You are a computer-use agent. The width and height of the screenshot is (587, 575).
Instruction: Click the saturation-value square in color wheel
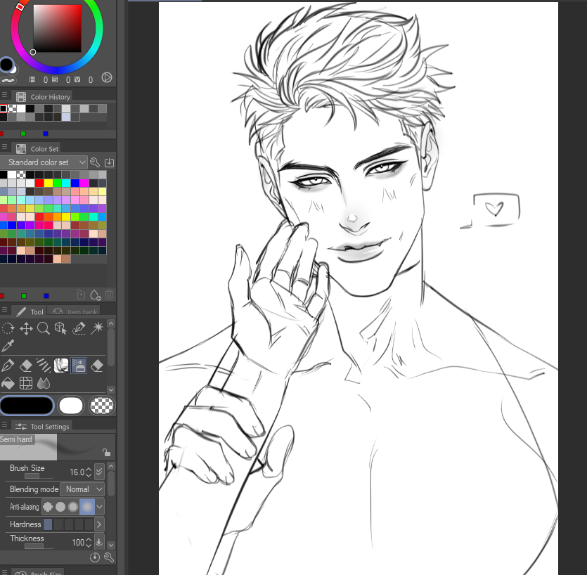57,28
